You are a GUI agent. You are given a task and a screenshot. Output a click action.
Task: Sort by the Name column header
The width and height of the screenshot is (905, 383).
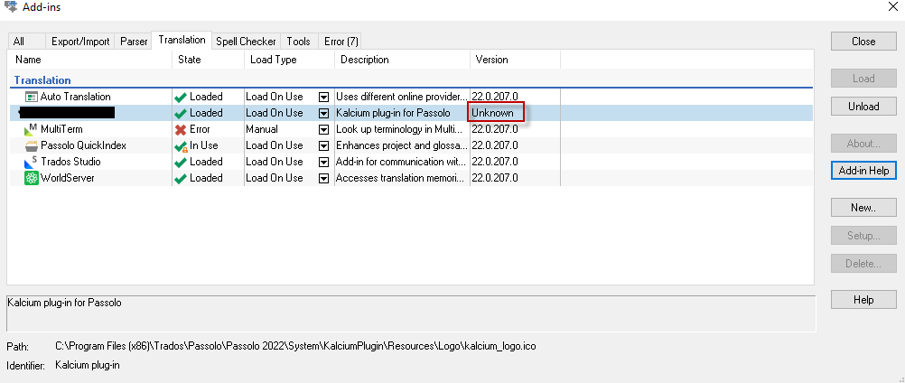(90, 60)
